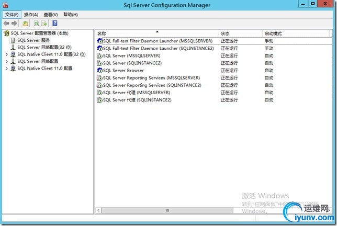Click icon of SQL Server 代理 (MSSQLSERVER)
The width and height of the screenshot is (337, 226).
[99, 93]
